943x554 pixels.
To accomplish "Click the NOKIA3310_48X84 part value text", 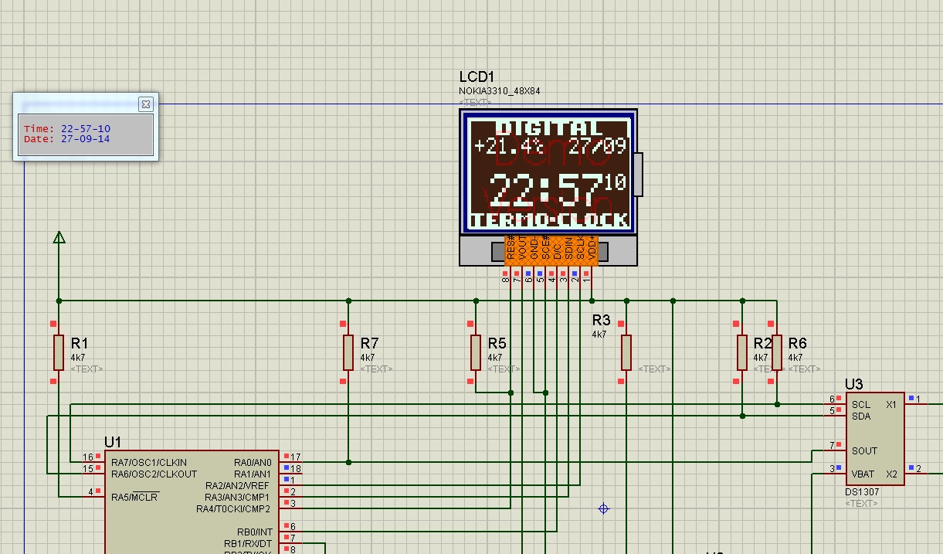I will pyautogui.click(x=500, y=91).
